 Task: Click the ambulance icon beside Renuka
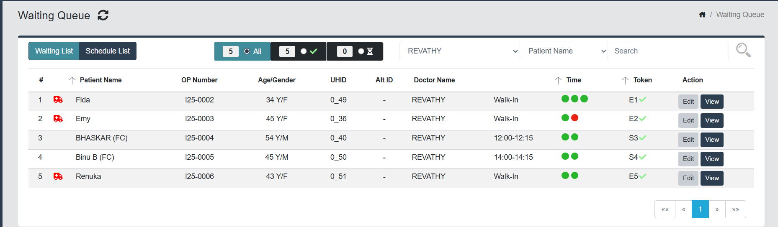(58, 176)
